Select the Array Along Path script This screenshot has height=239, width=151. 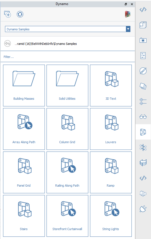tap(24, 129)
